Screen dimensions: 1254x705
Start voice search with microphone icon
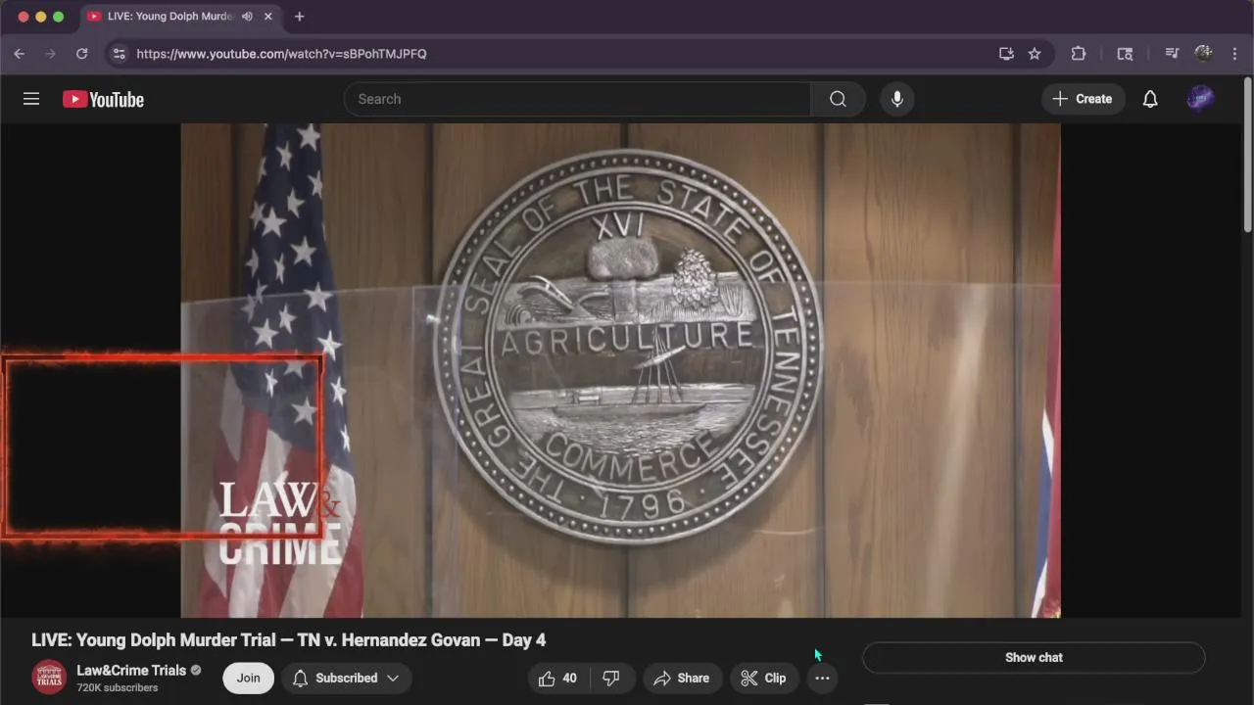pos(896,99)
